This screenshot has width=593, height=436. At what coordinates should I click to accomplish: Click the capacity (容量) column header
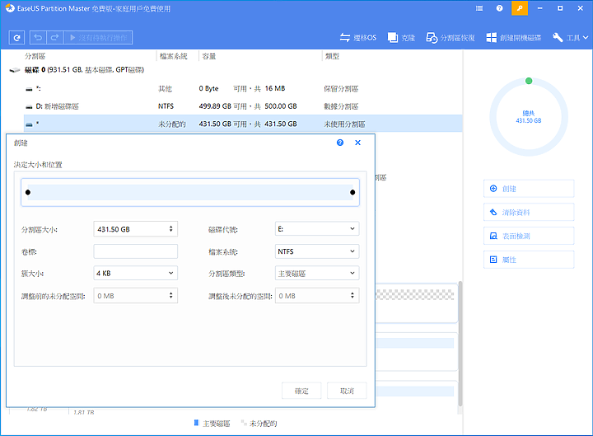tap(208, 56)
